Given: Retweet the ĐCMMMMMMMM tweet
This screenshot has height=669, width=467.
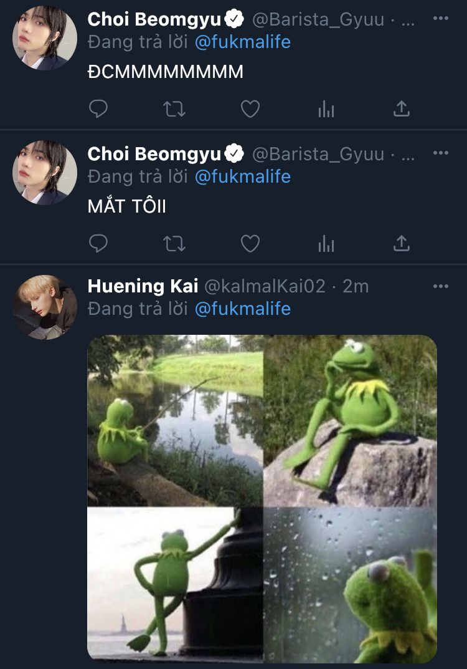Looking at the screenshot, I should 174,109.
